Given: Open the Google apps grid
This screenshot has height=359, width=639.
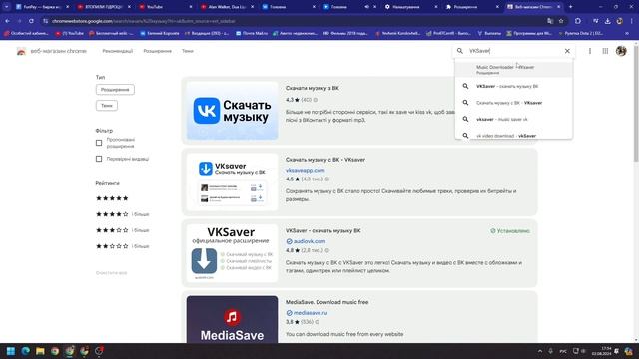Looking at the screenshot, I should (x=605, y=51).
